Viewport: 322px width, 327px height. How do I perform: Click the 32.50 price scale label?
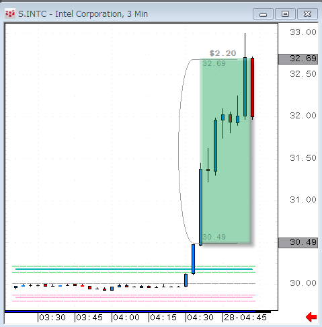click(x=303, y=74)
